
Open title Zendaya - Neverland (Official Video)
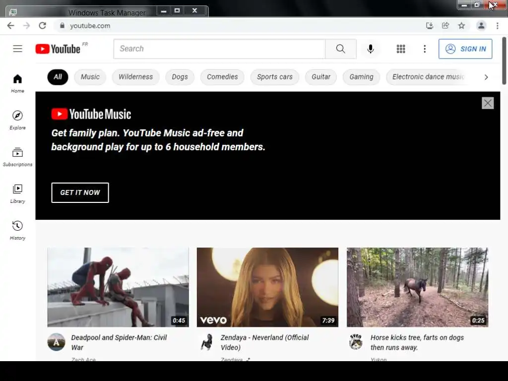[265, 342]
